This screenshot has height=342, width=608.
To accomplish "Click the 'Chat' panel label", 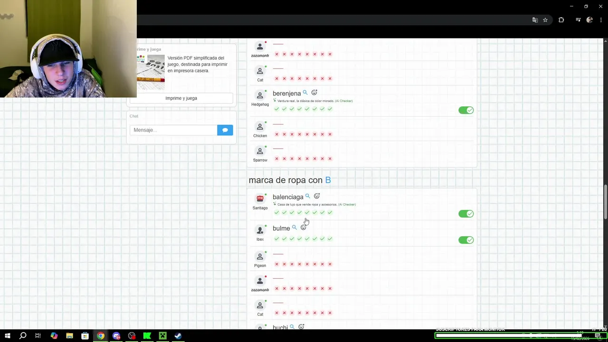I will click(134, 116).
